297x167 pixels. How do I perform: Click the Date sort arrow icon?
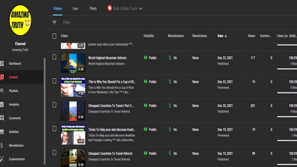pyautogui.click(x=226, y=36)
